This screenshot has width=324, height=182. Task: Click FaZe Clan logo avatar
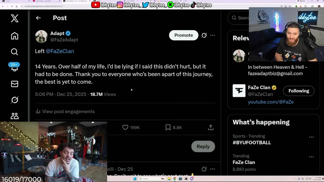[x=239, y=90]
